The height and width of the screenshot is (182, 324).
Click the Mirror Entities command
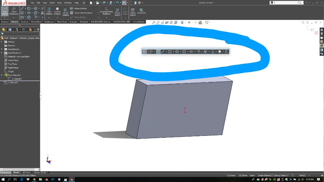81,8
